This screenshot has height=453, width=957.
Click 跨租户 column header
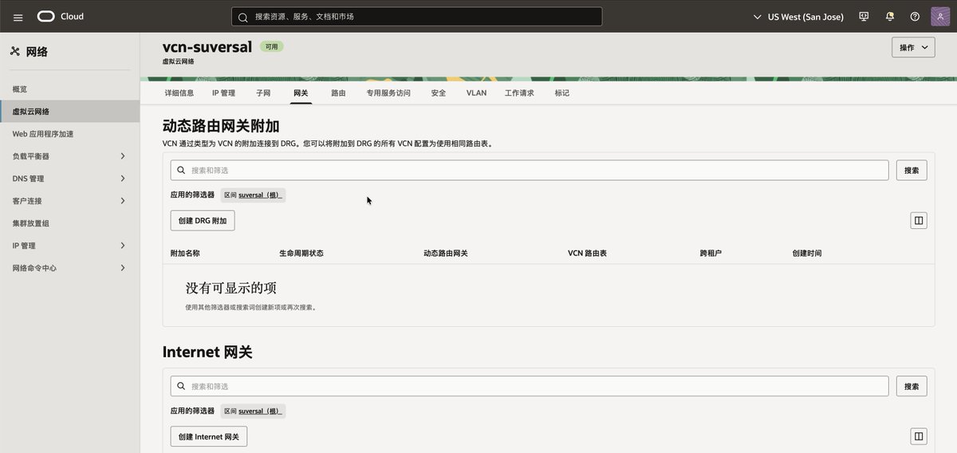click(711, 253)
